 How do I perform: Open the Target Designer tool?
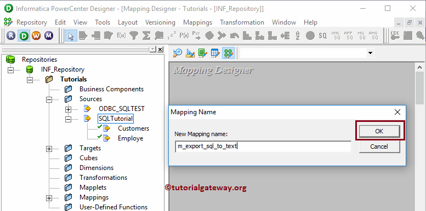[190, 53]
